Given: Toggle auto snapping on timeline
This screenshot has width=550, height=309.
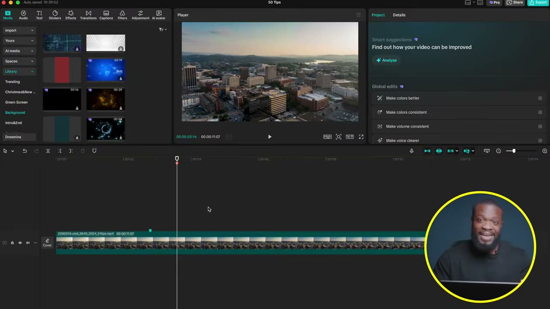Looking at the screenshot, I should (439, 151).
